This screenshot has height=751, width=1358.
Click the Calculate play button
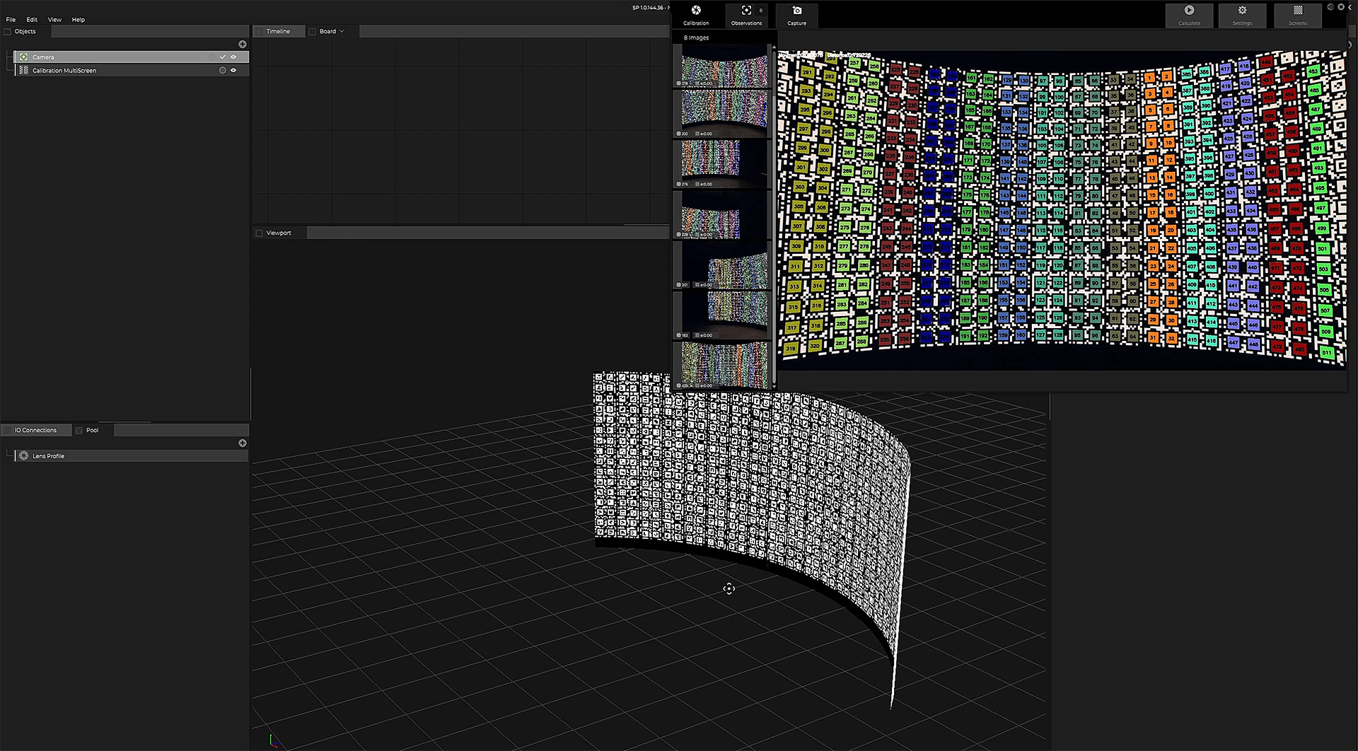(1189, 11)
